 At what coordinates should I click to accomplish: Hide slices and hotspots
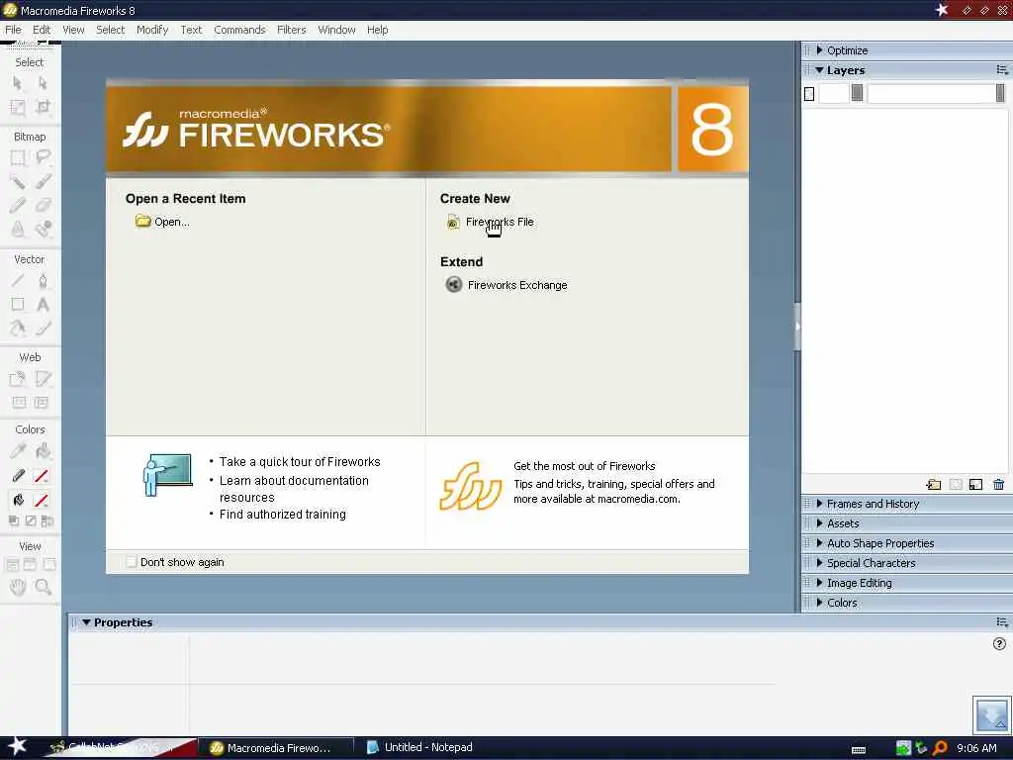pyautogui.click(x=19, y=403)
